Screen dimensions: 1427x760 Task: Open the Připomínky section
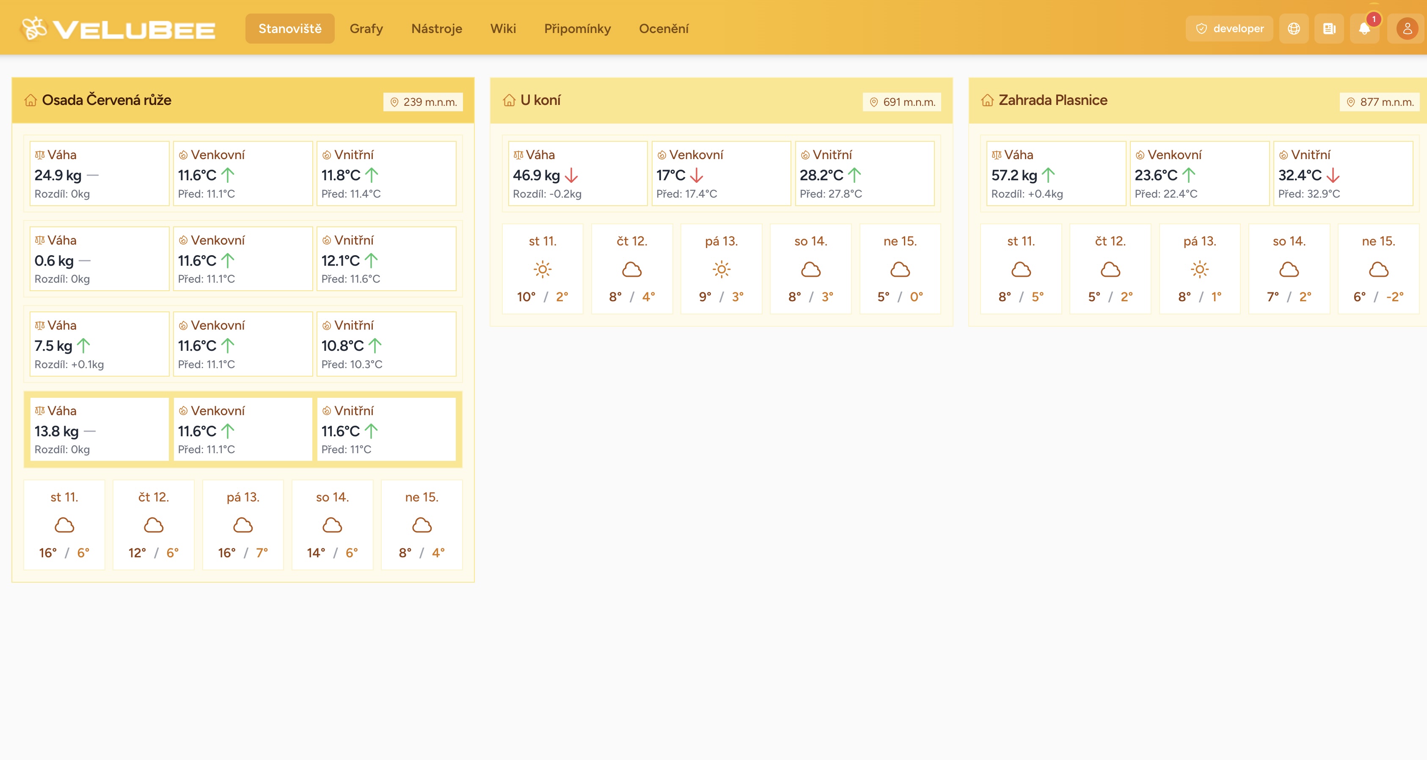click(577, 29)
